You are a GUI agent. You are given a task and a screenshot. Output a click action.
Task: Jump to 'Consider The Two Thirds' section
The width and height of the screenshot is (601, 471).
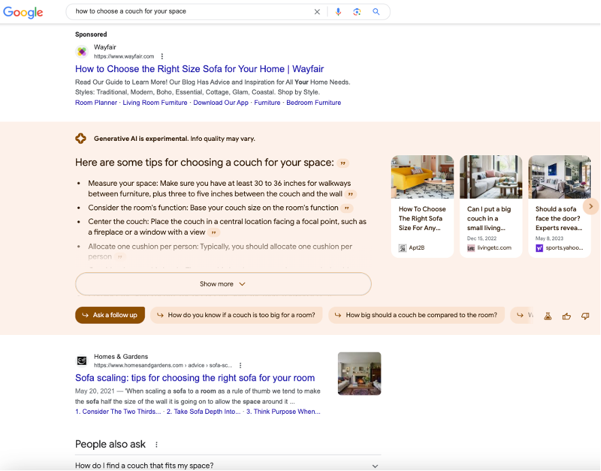pos(118,412)
